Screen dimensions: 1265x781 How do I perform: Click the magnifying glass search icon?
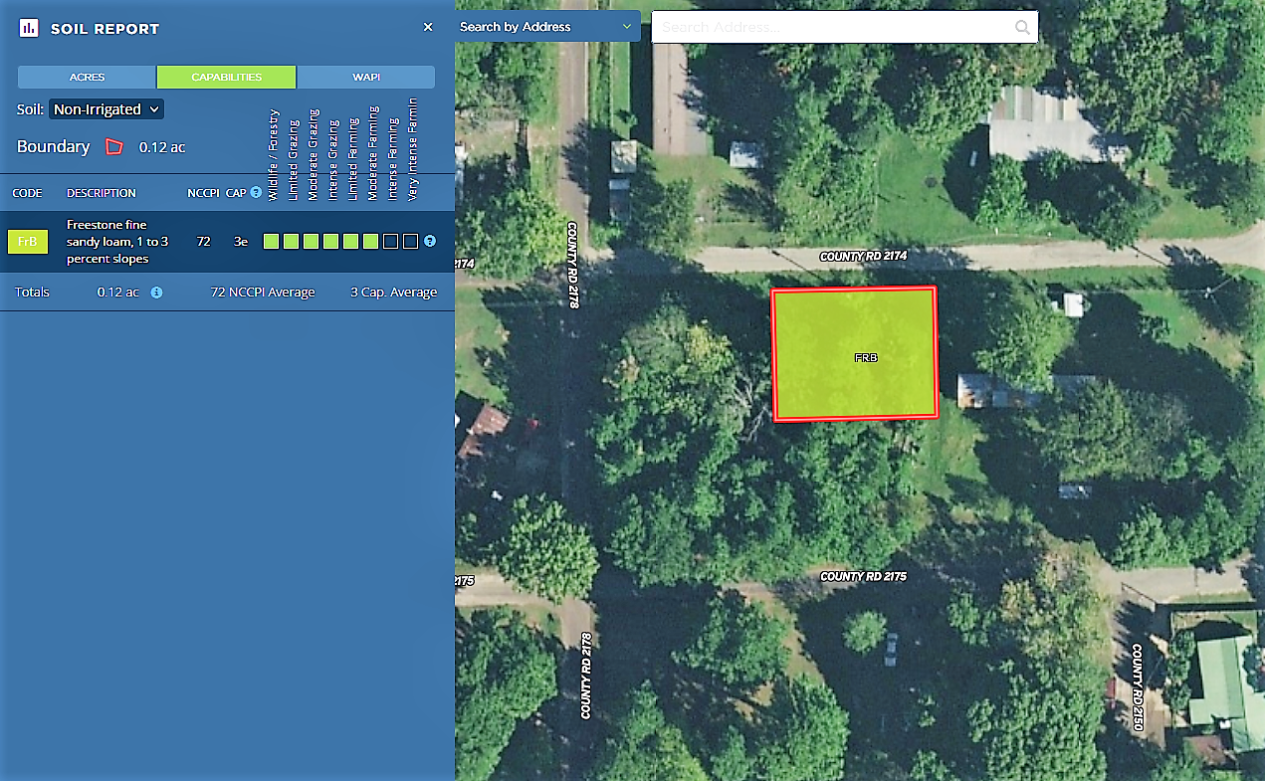point(1022,28)
